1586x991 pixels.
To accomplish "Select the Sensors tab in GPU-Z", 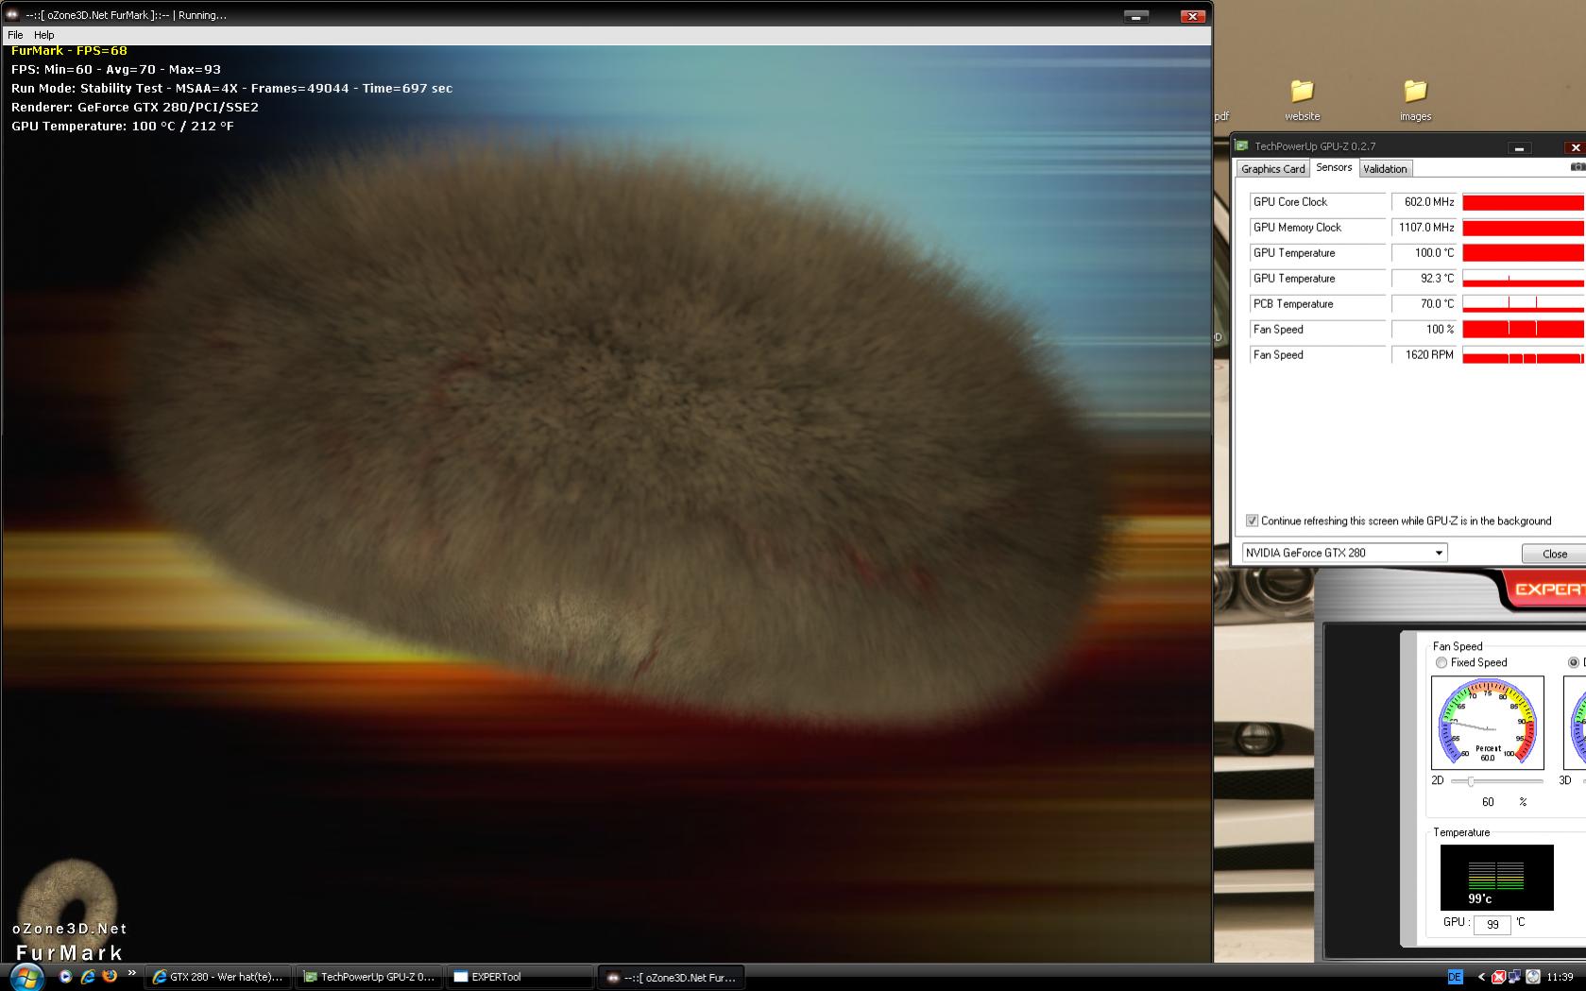I will tap(1334, 167).
